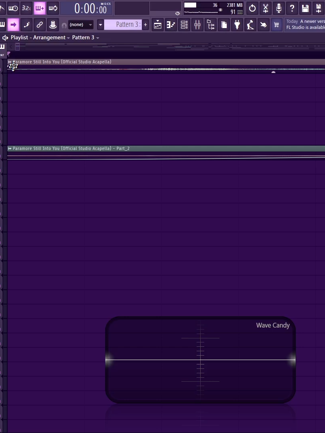Click the + to add a new pattern

click(145, 24)
